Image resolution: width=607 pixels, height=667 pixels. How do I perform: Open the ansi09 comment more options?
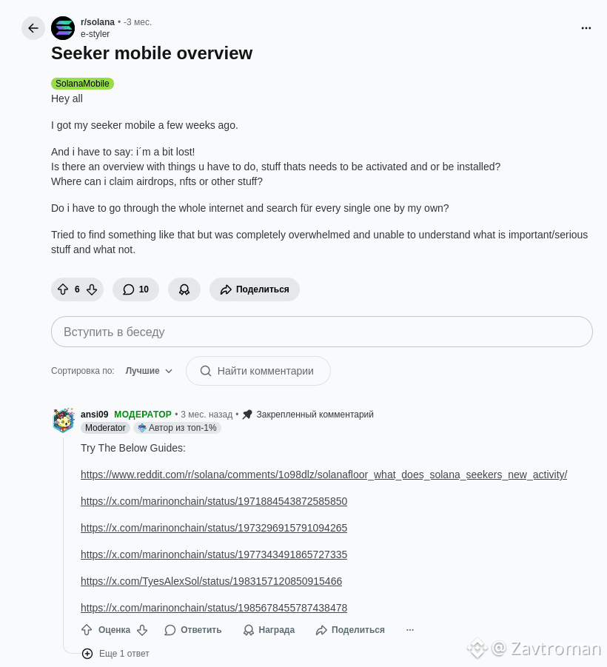pos(410,630)
